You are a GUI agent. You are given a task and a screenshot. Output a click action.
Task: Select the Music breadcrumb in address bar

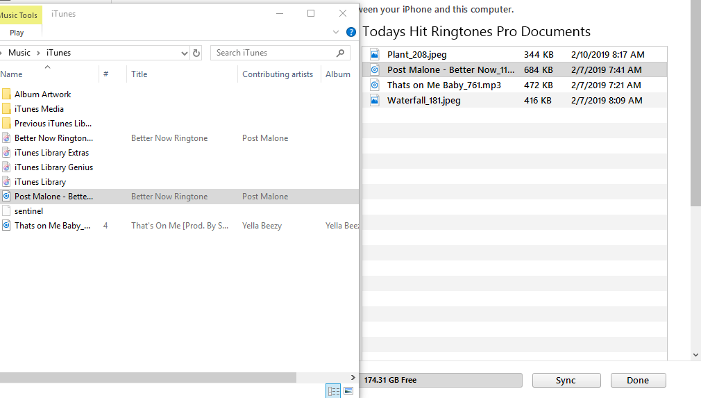pos(19,53)
